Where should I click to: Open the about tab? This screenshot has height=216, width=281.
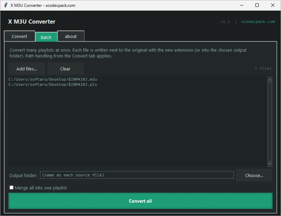[x=71, y=36]
